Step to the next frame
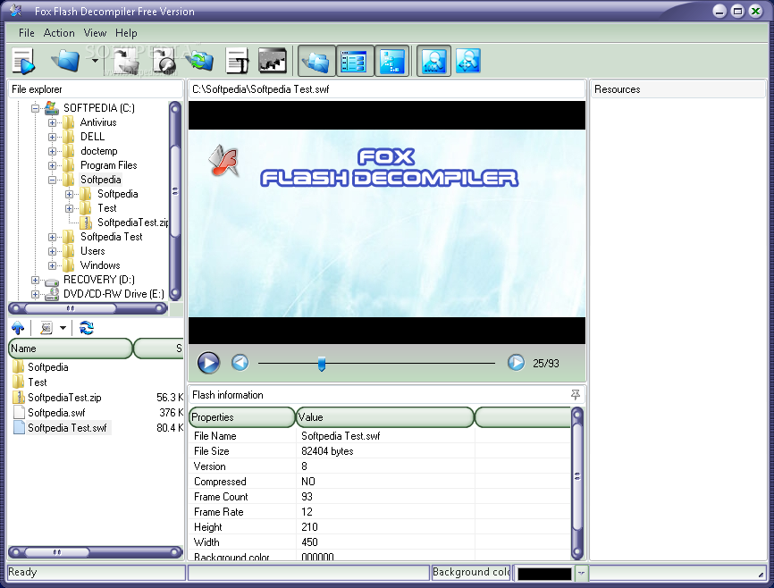This screenshot has width=774, height=588. pos(516,363)
